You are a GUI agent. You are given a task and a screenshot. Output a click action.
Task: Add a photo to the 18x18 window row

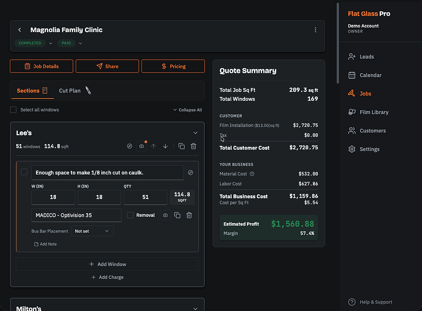point(165,215)
